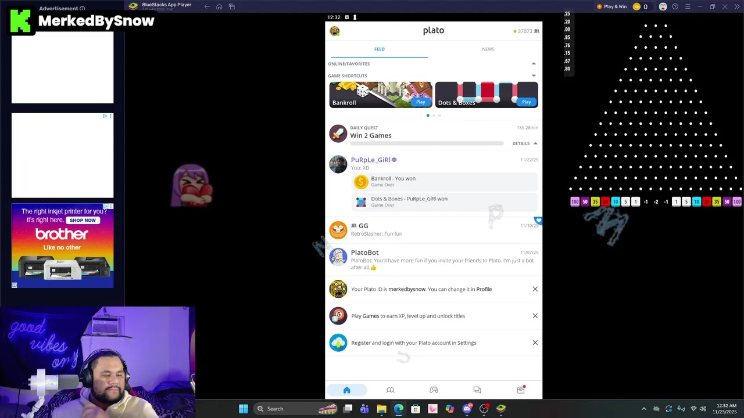Image resolution: width=744 pixels, height=418 pixels.
Task: Open the Friends tab in bottom navigation
Action: click(390, 390)
